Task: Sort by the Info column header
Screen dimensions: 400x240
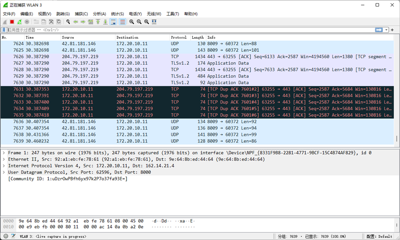Action: (300, 37)
